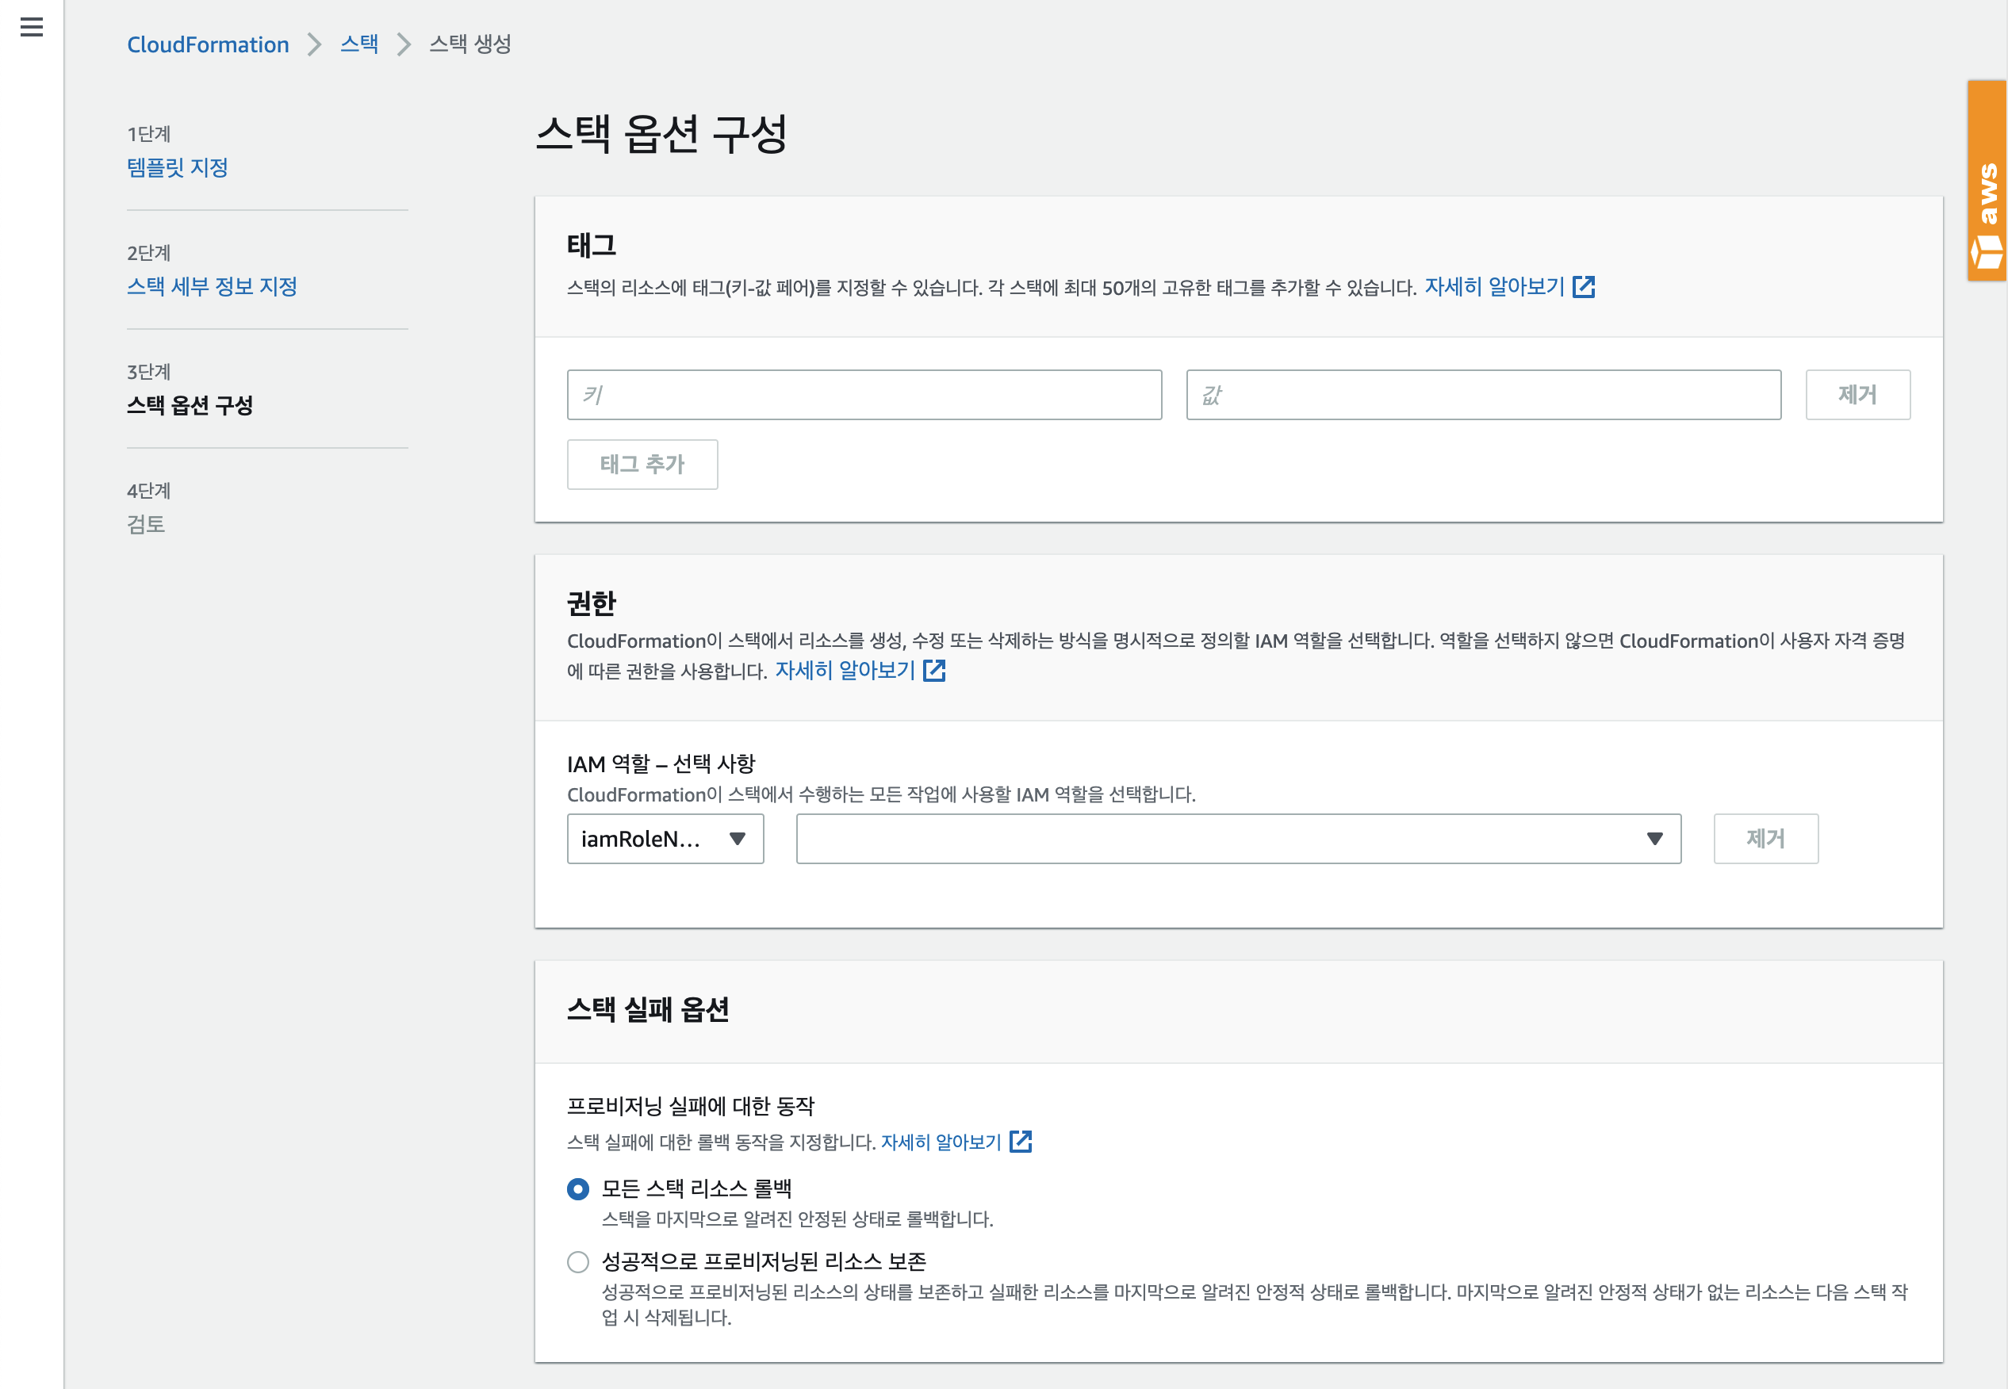Click 제거 button next to IAM role

coord(1765,839)
